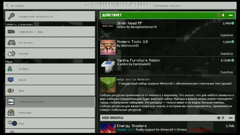Open details link for Vanilla Furniture Addon
The height and width of the screenshot is (135, 240).
(226, 72)
